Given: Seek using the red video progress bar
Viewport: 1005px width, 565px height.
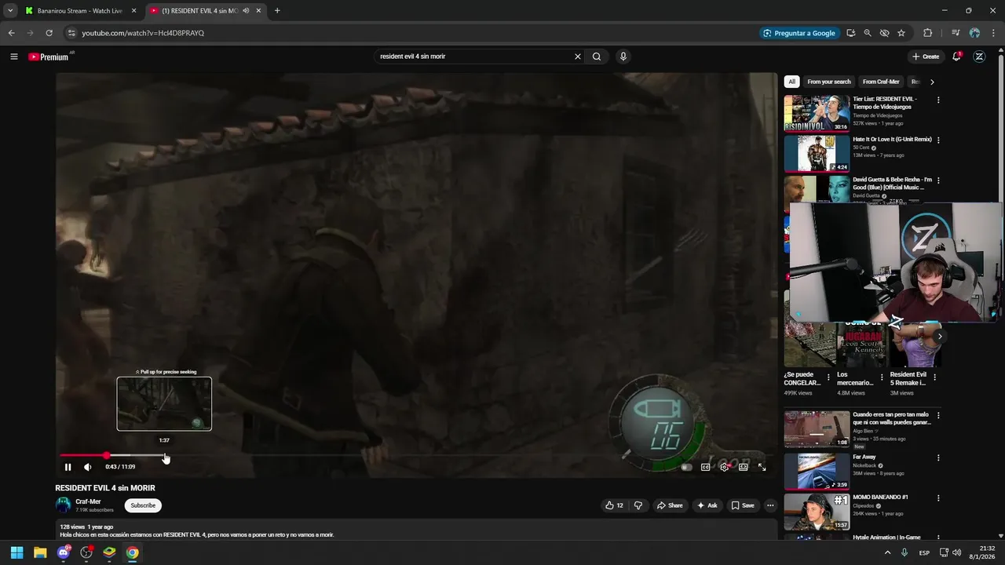Looking at the screenshot, I should (x=416, y=455).
